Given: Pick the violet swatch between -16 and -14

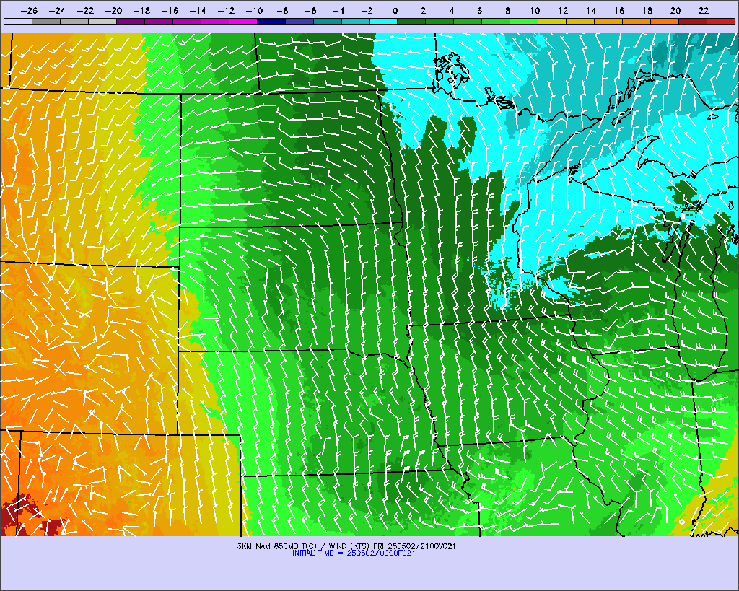Looking at the screenshot, I should 187,21.
